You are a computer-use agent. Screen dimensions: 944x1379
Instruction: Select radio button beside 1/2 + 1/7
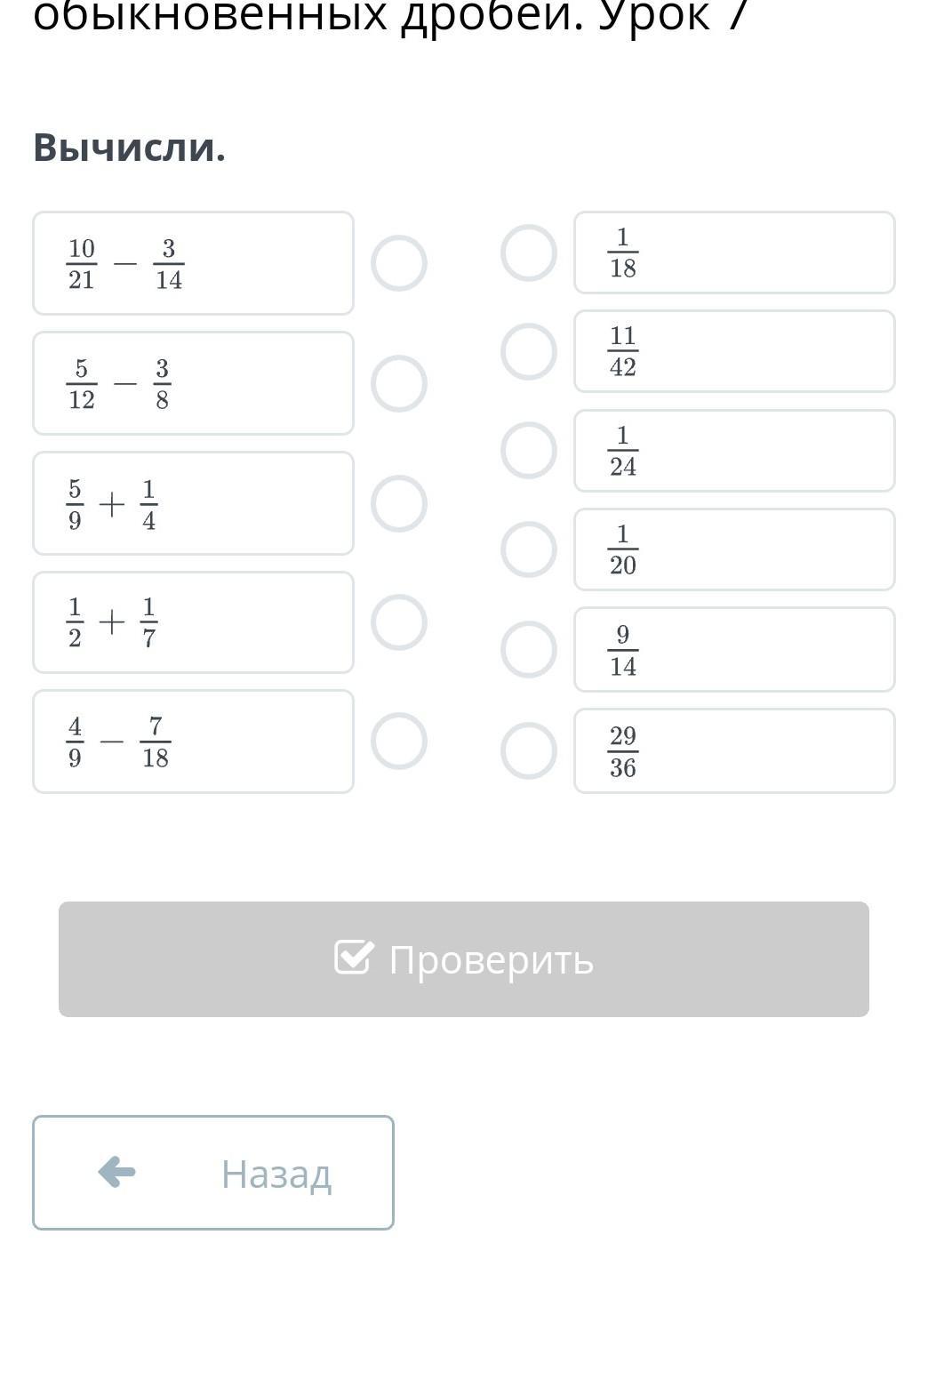pos(398,622)
